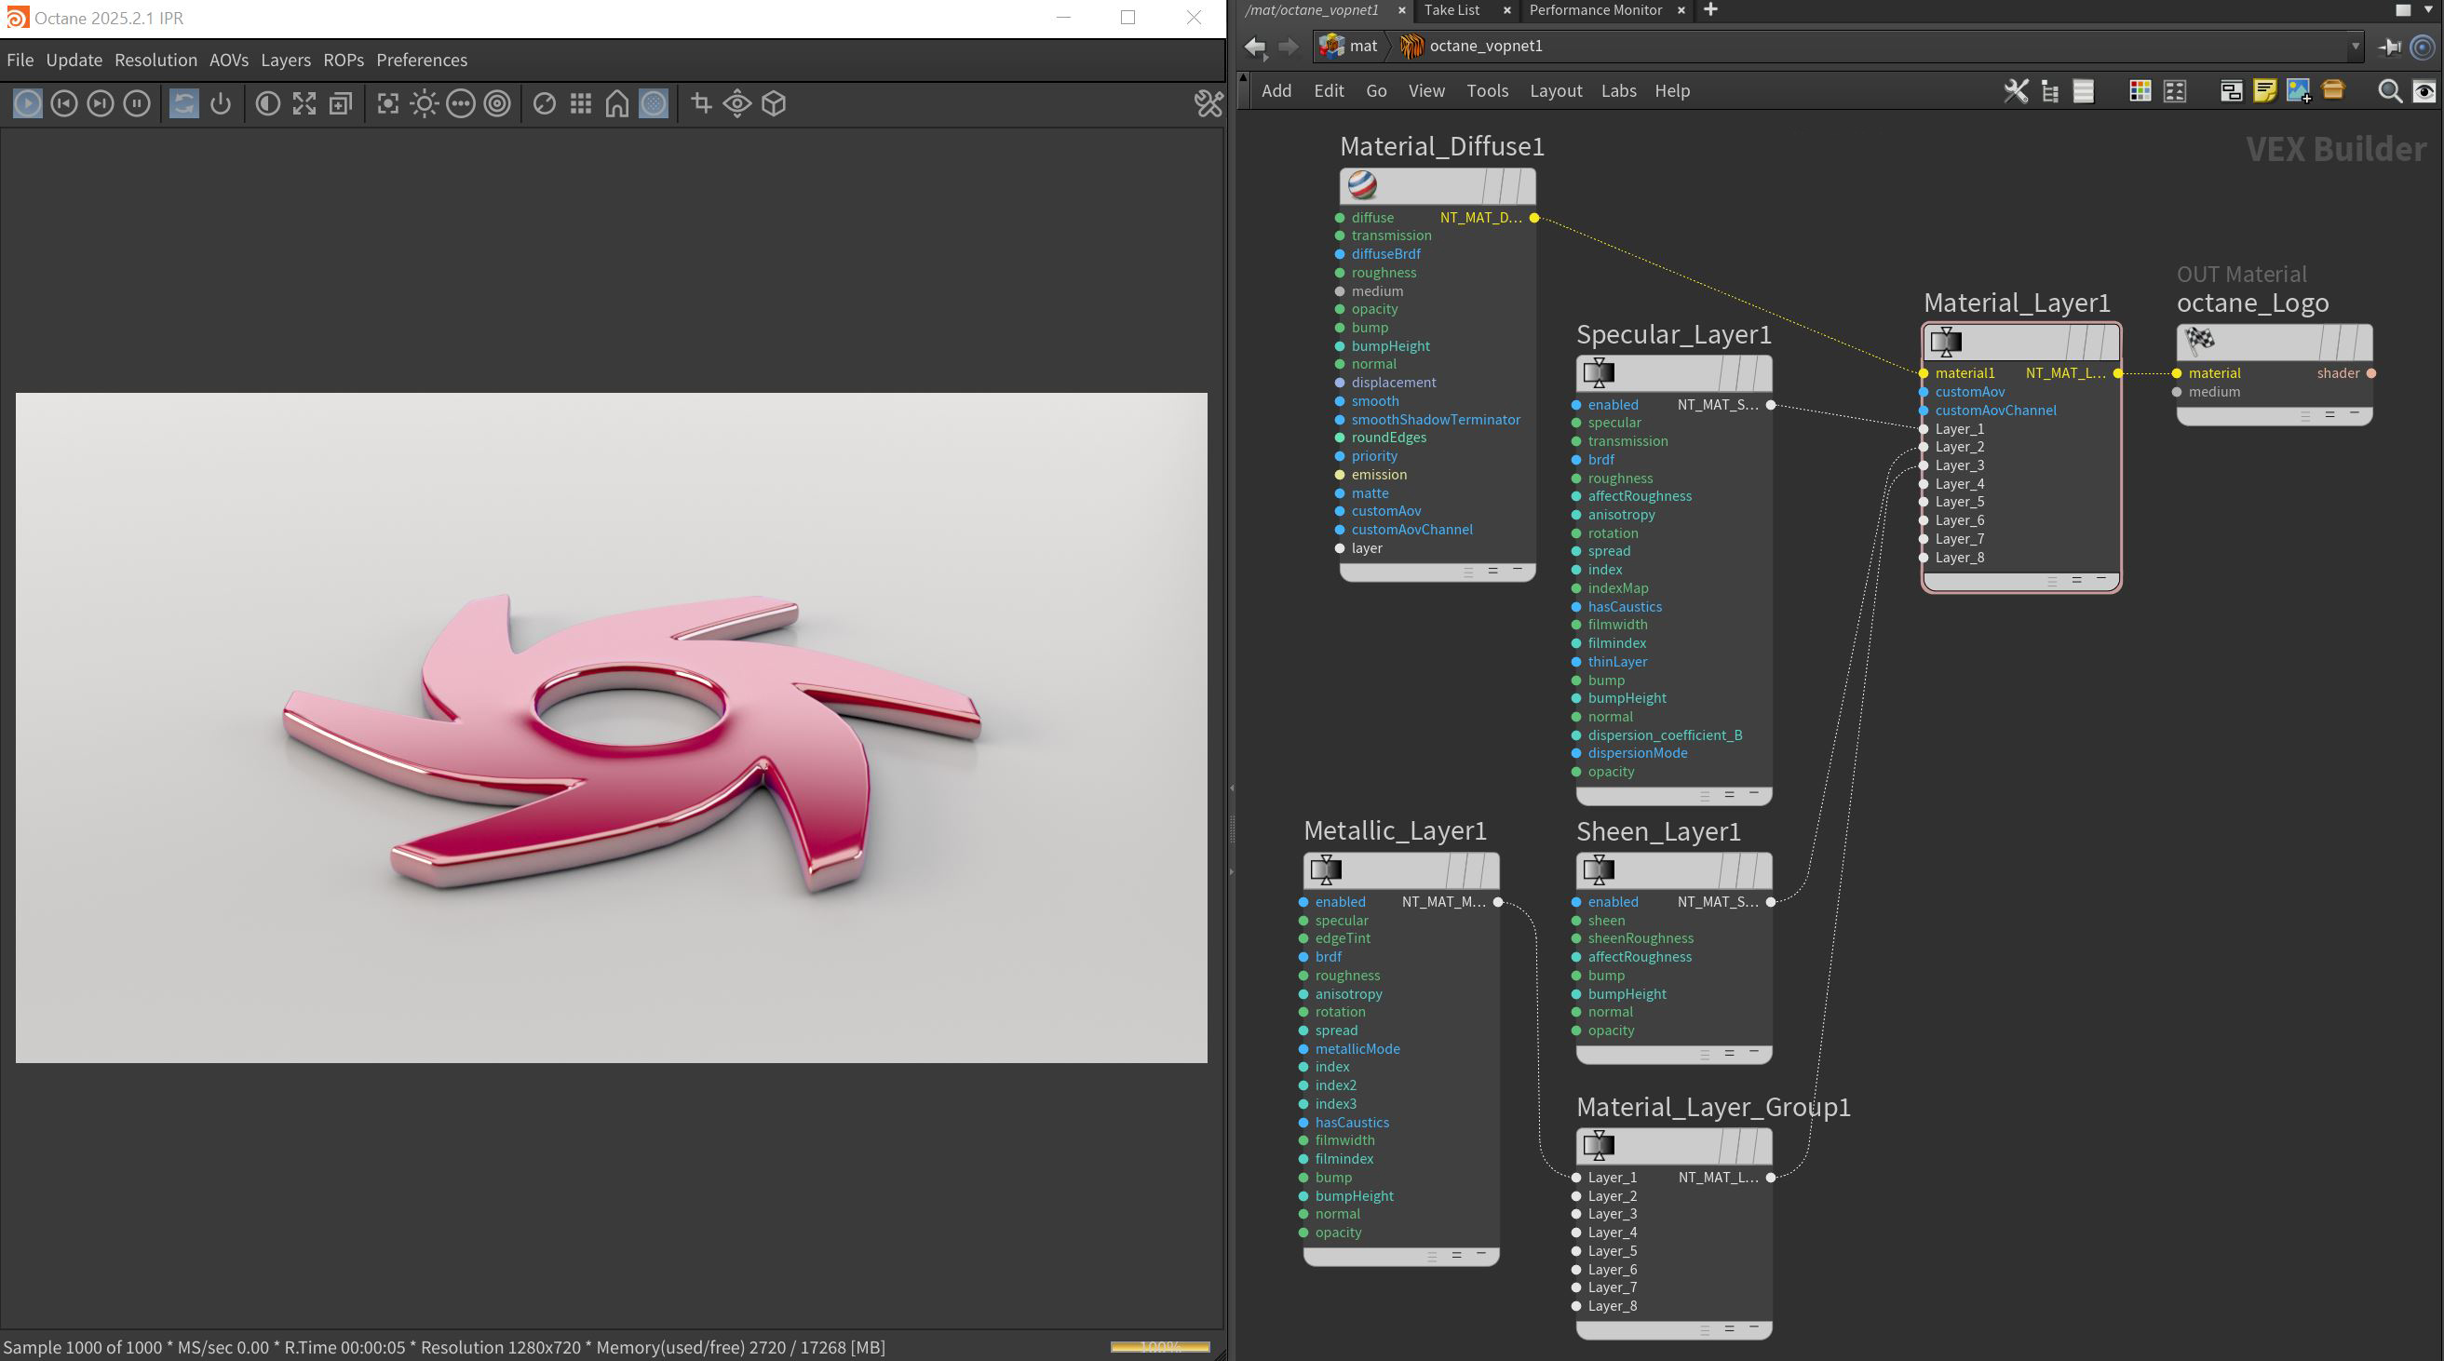Image resolution: width=2444 pixels, height=1361 pixels.
Task: Click the render progress bar
Action: (x=1159, y=1347)
